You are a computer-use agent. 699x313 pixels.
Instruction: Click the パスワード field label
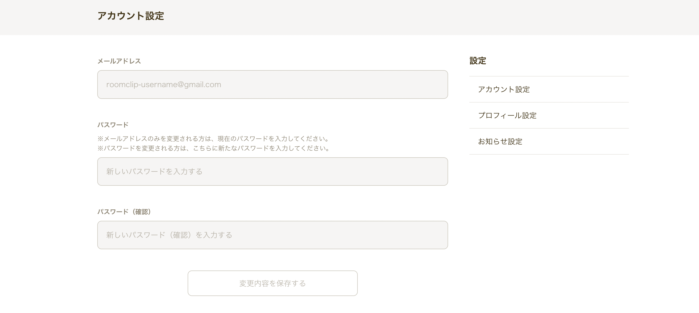pyautogui.click(x=113, y=125)
